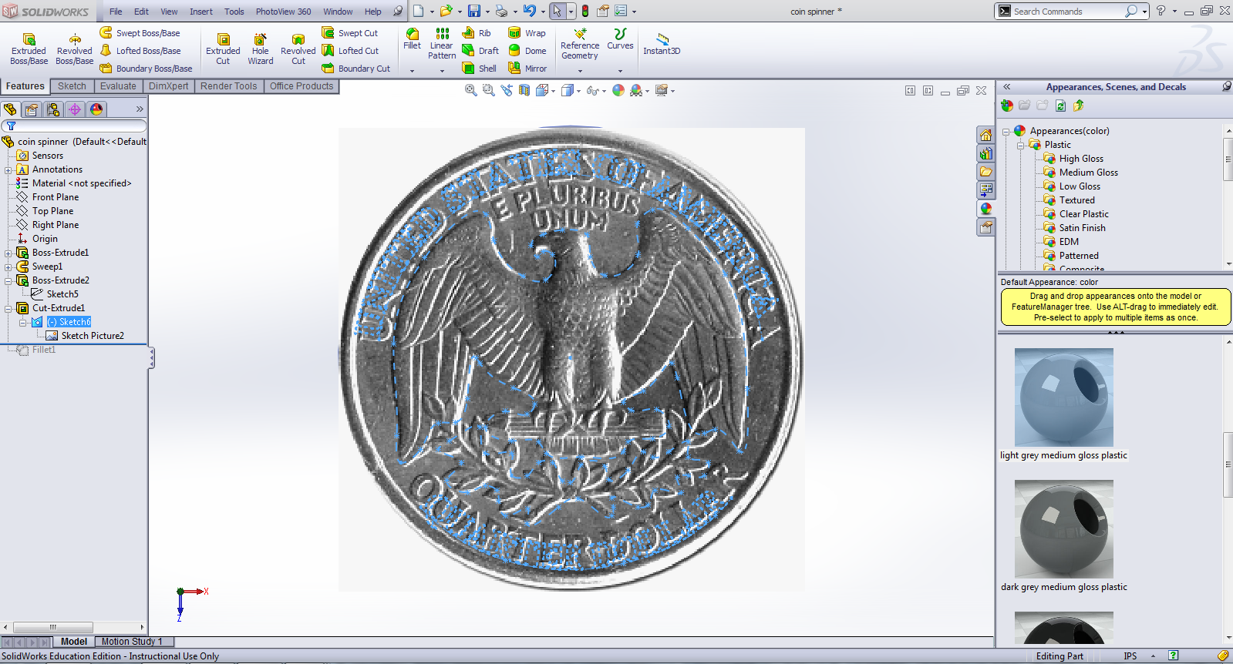Open the SolidWorks Resources home pane tab
This screenshot has width=1233, height=664.
[985, 135]
